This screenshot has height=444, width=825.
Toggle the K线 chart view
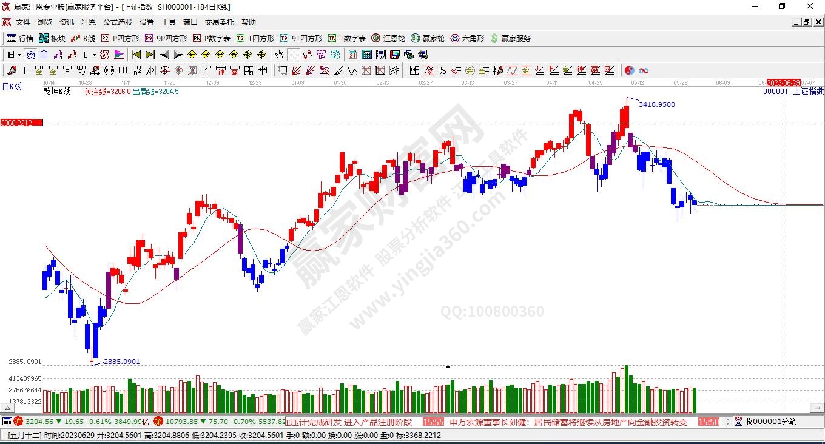pyautogui.click(x=83, y=38)
